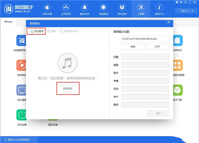The height and width of the screenshot is (143, 199).
Task: Click the Genre (流派) input field
Action: 145,89
